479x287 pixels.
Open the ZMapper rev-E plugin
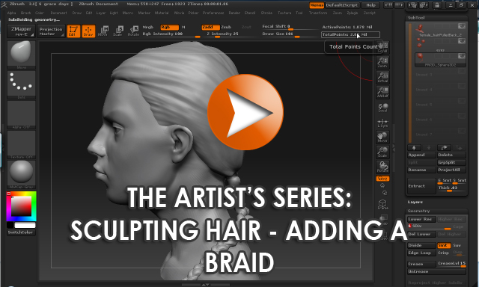click(x=21, y=31)
